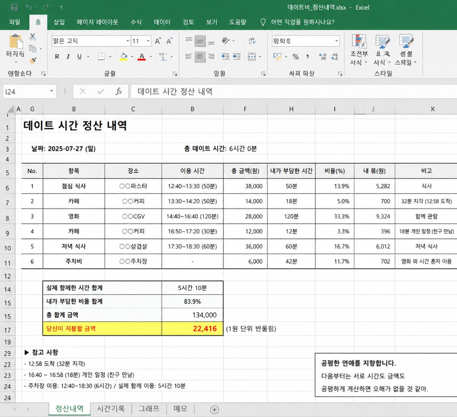Viewport: 457px width, 417px height.
Task: Select the column K header
Action: [433, 109]
